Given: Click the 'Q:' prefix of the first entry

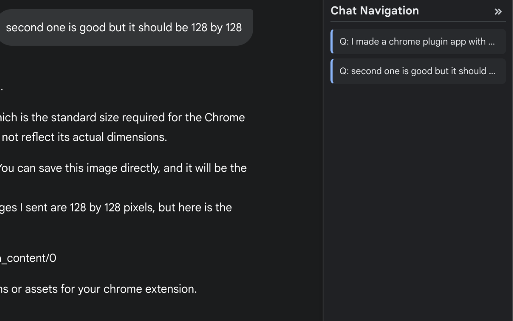Looking at the screenshot, I should 344,42.
